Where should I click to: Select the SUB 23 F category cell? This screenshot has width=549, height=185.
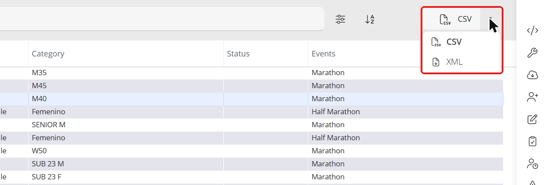[x=126, y=177]
